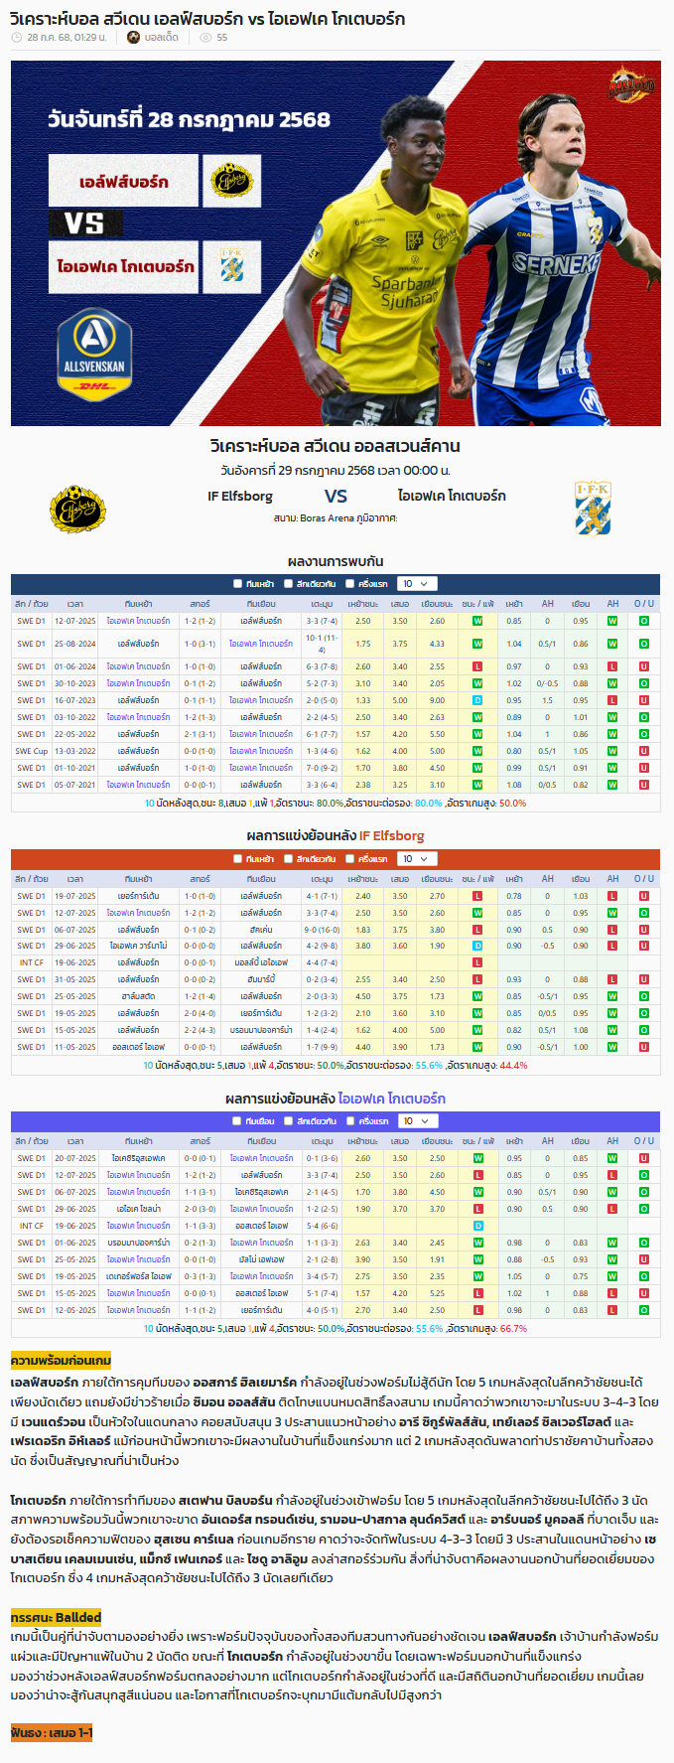Enable the ทีมเหย้า checkbox in the Elfsborg table
674x1763 pixels.
(x=237, y=859)
